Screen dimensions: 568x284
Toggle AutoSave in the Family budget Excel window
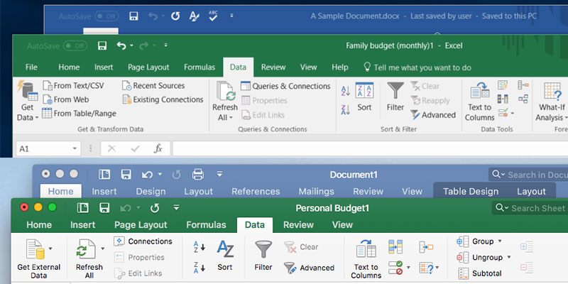[x=75, y=45]
